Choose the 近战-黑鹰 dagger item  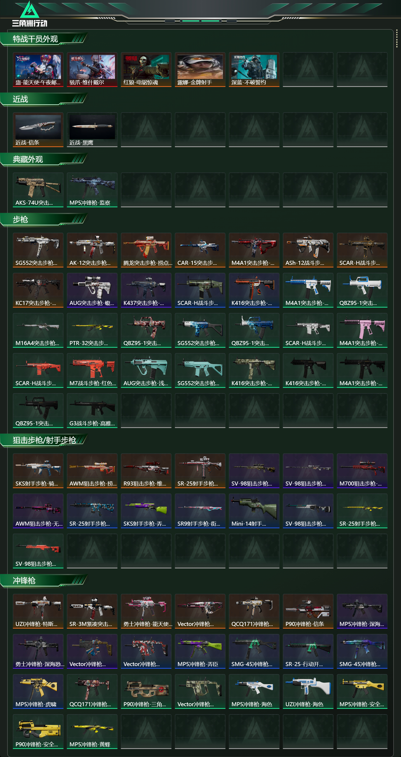click(92, 130)
